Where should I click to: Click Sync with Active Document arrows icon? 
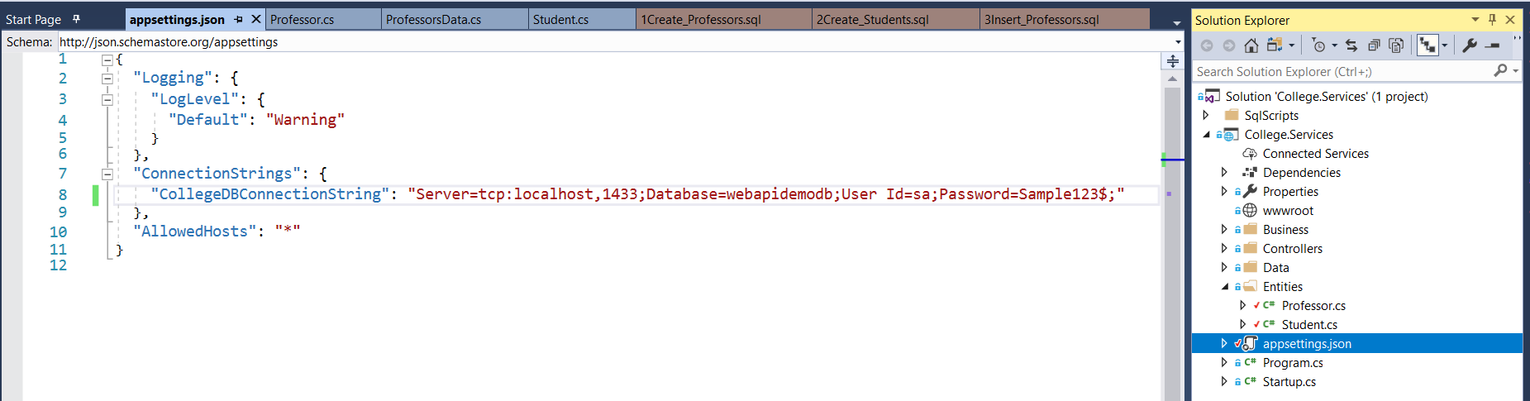pos(1351,45)
